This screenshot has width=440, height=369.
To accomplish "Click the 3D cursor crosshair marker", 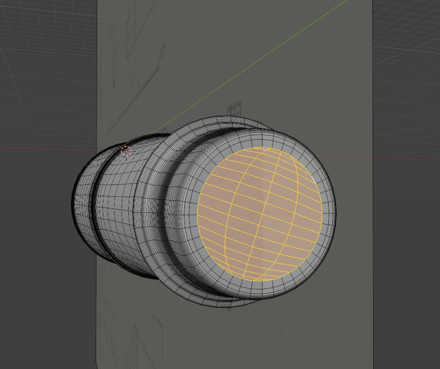I will [126, 151].
